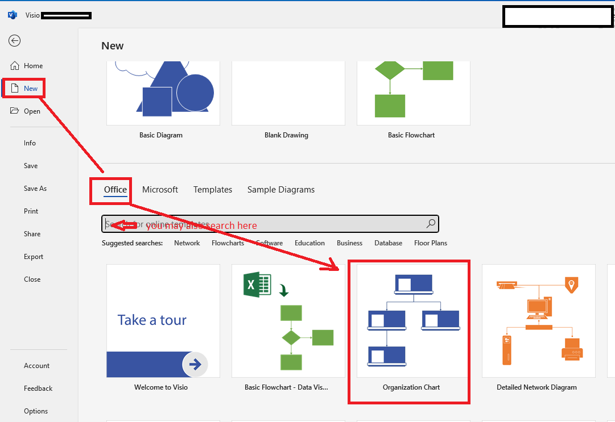Search suggested term Education
The image size is (615, 422).
310,243
